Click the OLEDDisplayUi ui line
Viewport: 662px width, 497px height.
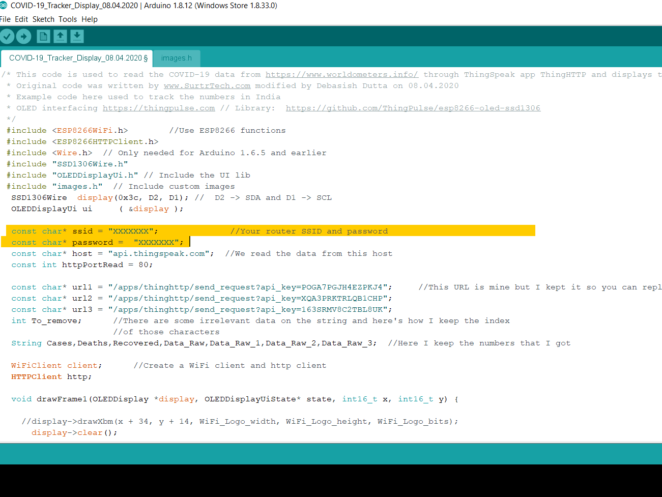[97, 209]
